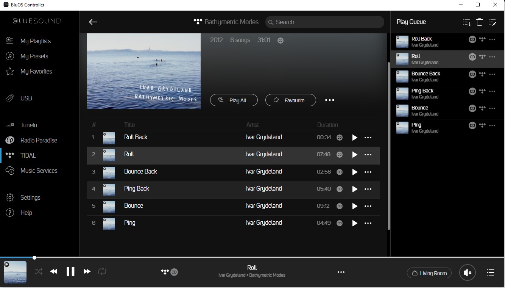
Task: Pause the current playback
Action: click(70, 271)
